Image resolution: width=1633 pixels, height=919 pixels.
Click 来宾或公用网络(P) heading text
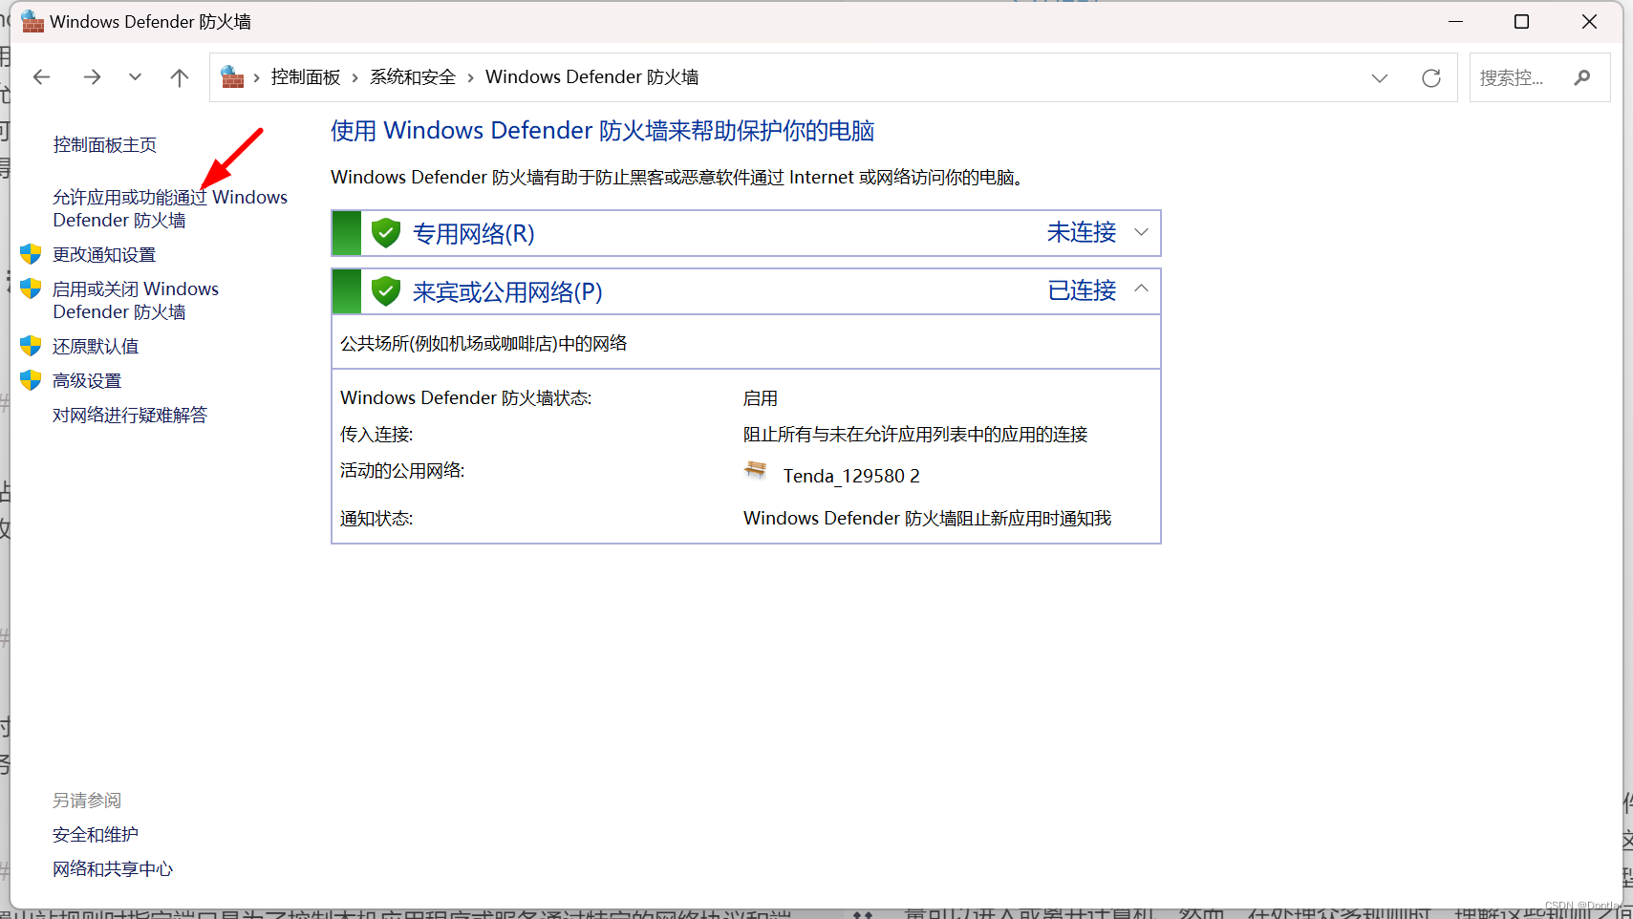pyautogui.click(x=507, y=291)
